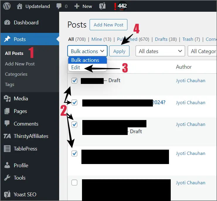Click the Tools wrench icon
Screen dimensions: 217x201
7,178
